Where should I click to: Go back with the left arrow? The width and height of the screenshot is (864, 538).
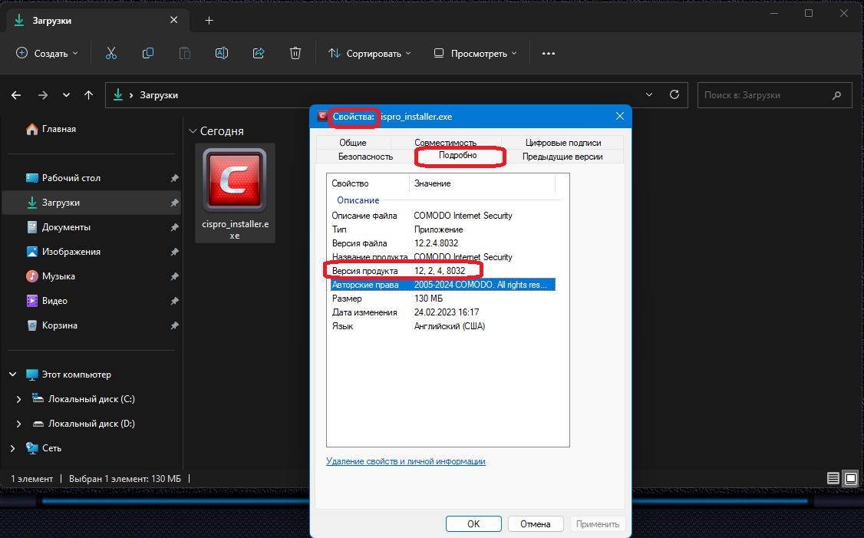point(16,95)
